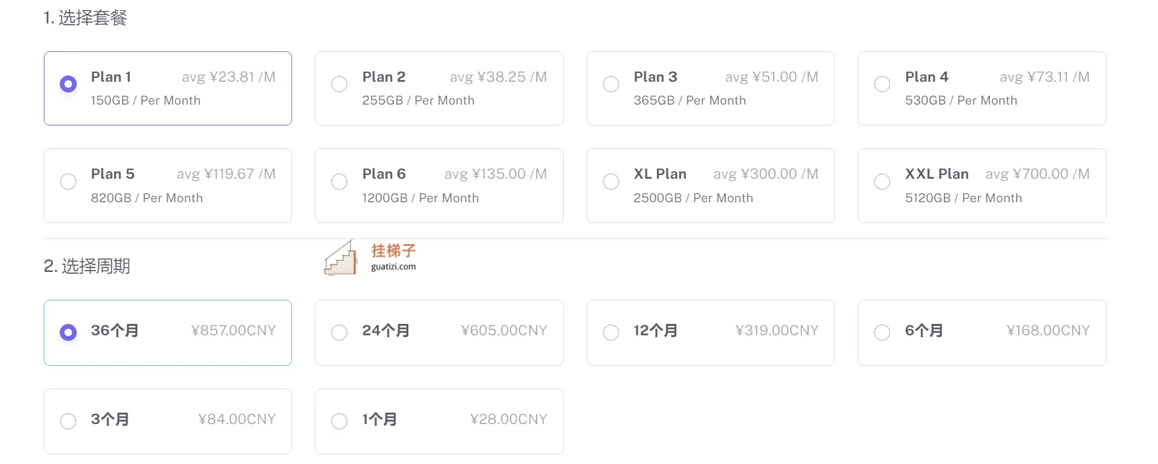Click the guatizi.com watermark text
1158x464 pixels.
[394, 267]
